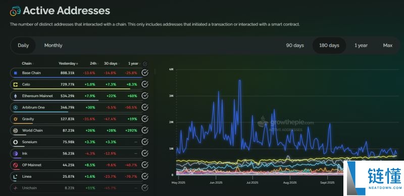Click the Gravity orange logo icon
This screenshot has width=404, height=196.
point(16,119)
